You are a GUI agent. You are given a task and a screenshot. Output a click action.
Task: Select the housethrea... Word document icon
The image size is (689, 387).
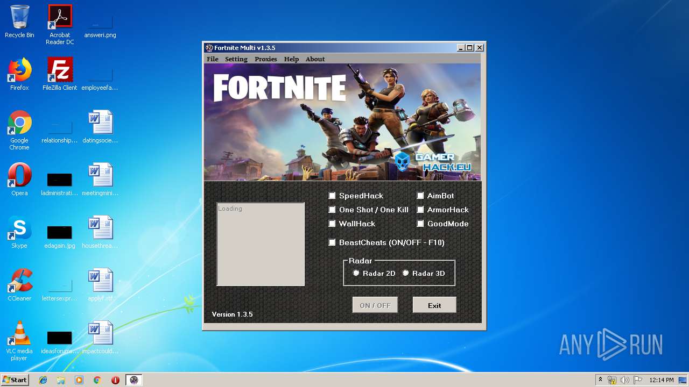100,232
